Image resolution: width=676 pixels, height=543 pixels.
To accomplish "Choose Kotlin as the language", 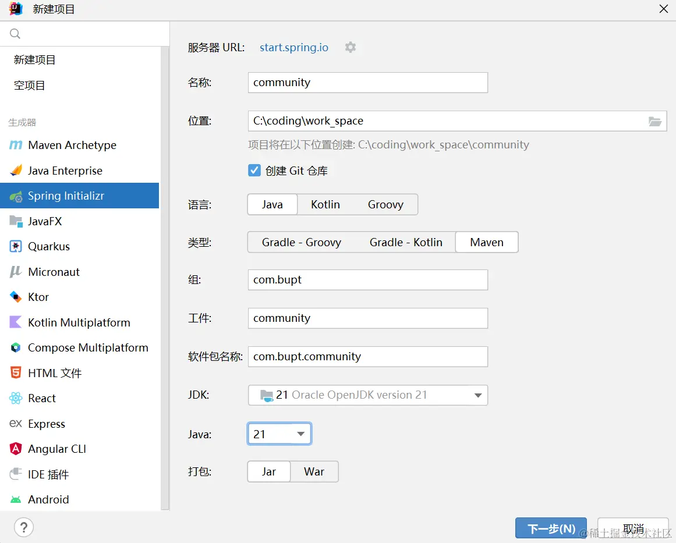I will (325, 204).
